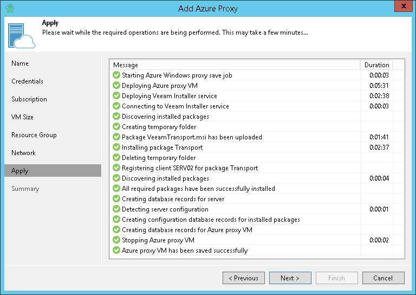Click the green check next to Stopping Azure proxy VM
416x295 pixels.
[x=116, y=240]
